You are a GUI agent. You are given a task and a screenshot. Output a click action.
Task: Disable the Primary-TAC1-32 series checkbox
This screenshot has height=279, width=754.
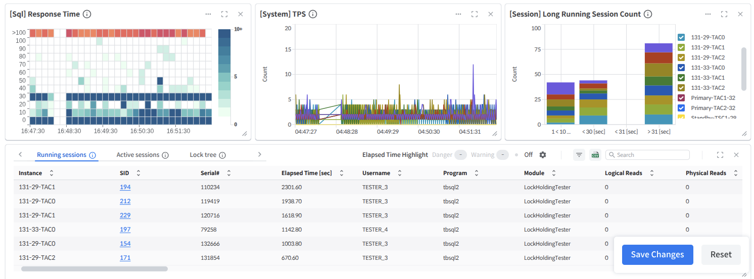click(x=681, y=98)
